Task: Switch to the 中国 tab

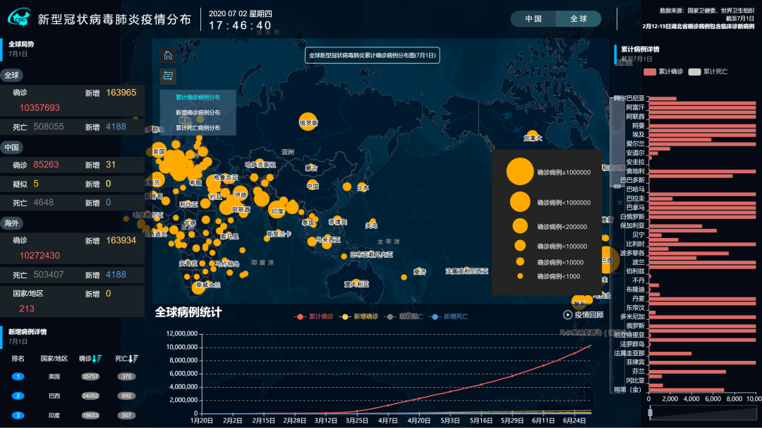Action: pos(533,19)
